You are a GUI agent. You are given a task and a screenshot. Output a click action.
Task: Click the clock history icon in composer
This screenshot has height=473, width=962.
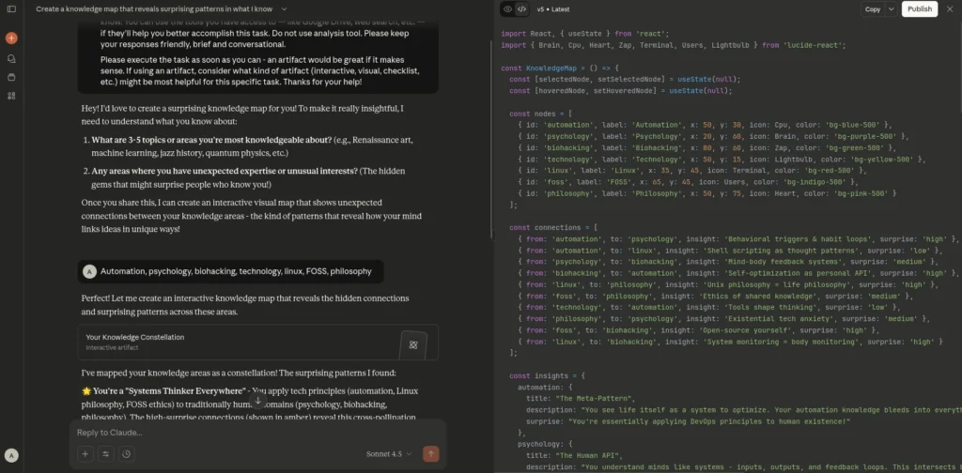[127, 454]
